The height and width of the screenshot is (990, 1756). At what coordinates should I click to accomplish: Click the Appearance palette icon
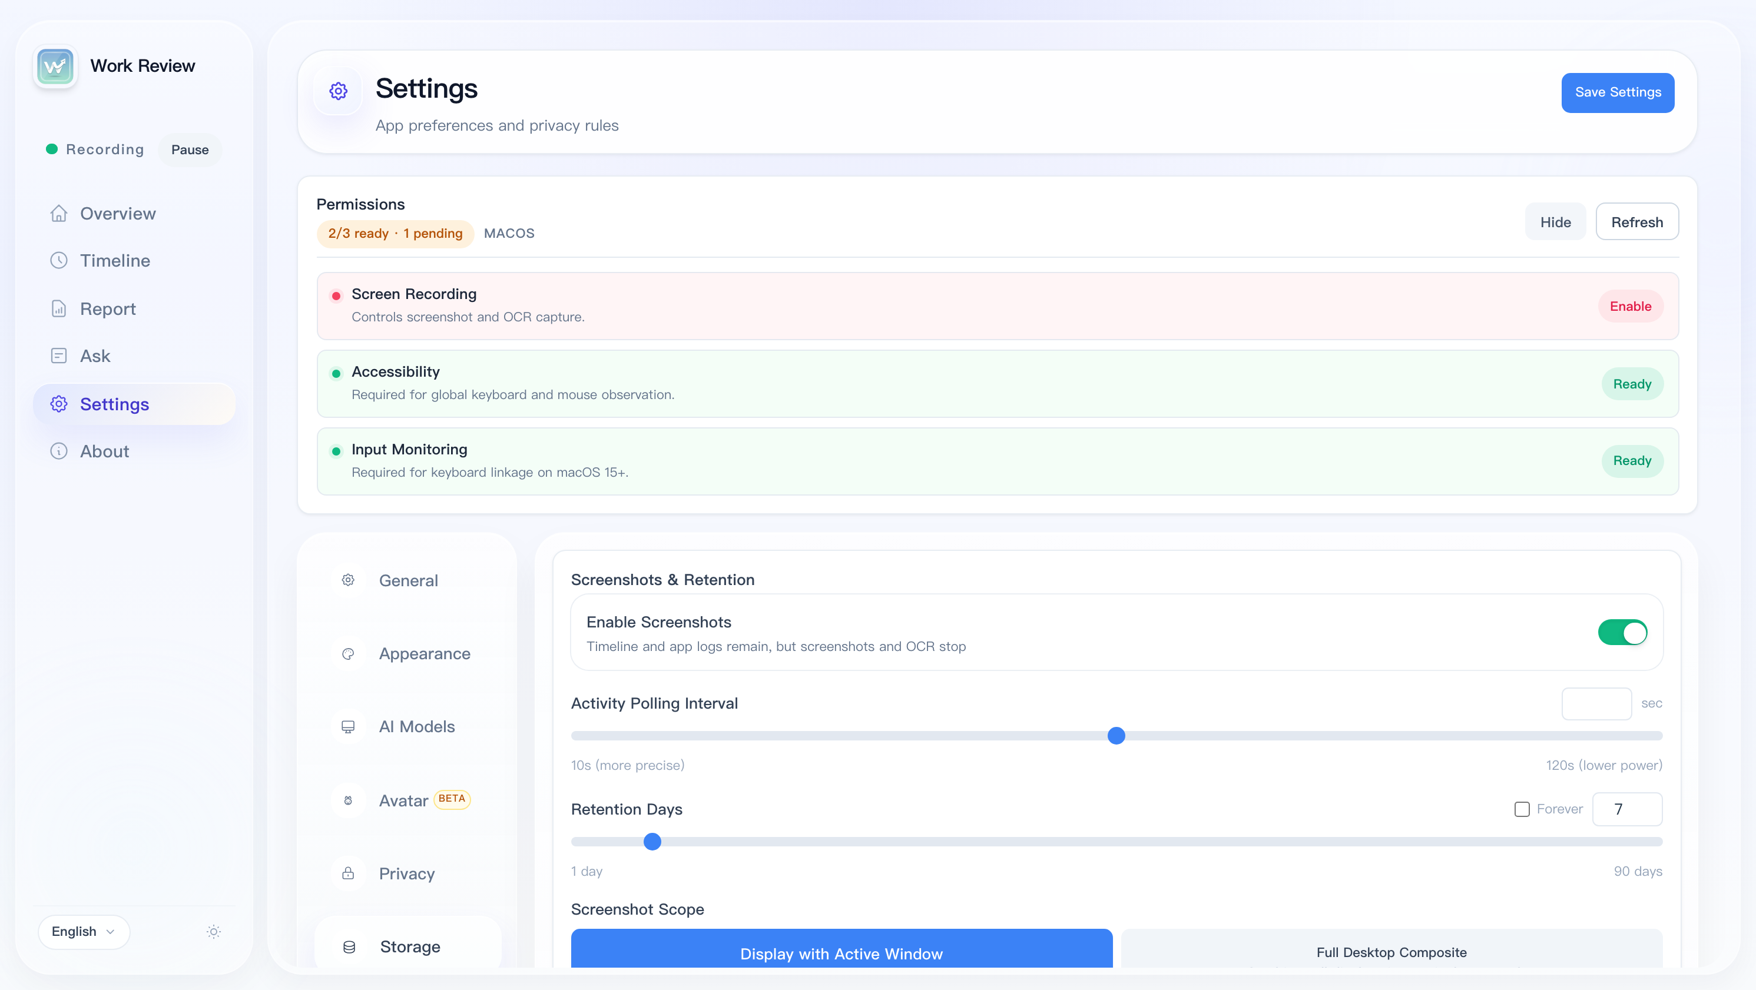point(347,653)
